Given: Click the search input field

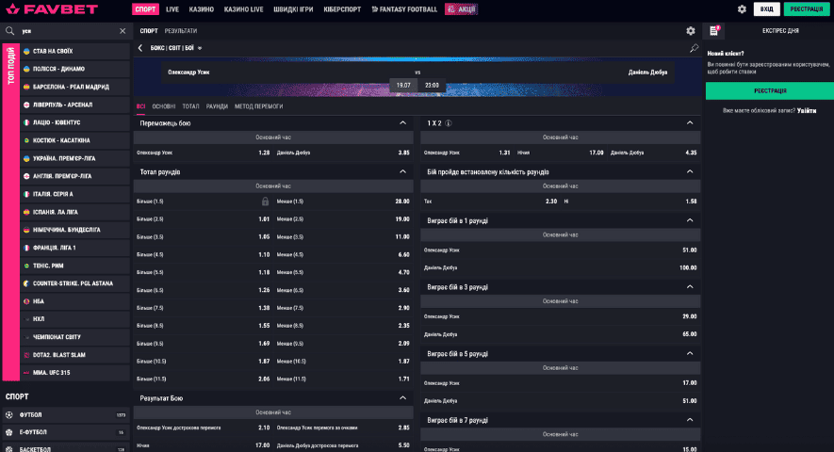Looking at the screenshot, I should pos(68,31).
